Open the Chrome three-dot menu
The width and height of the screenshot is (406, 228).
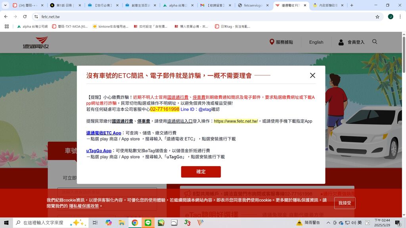tap(400, 17)
